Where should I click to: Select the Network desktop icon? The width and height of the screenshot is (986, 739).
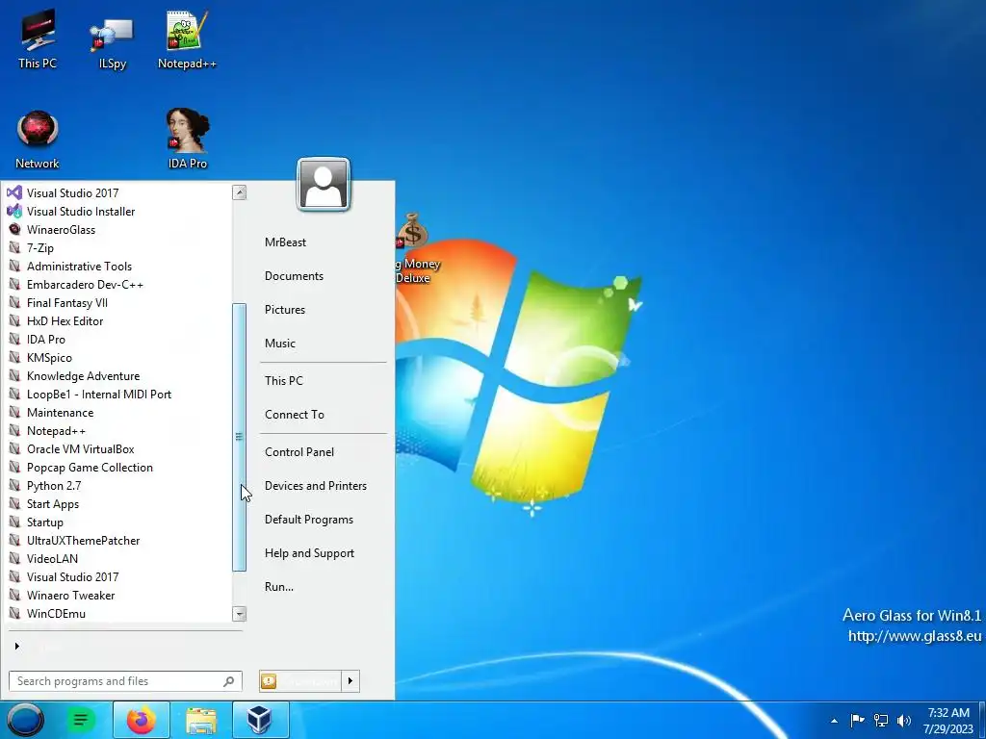click(x=38, y=140)
